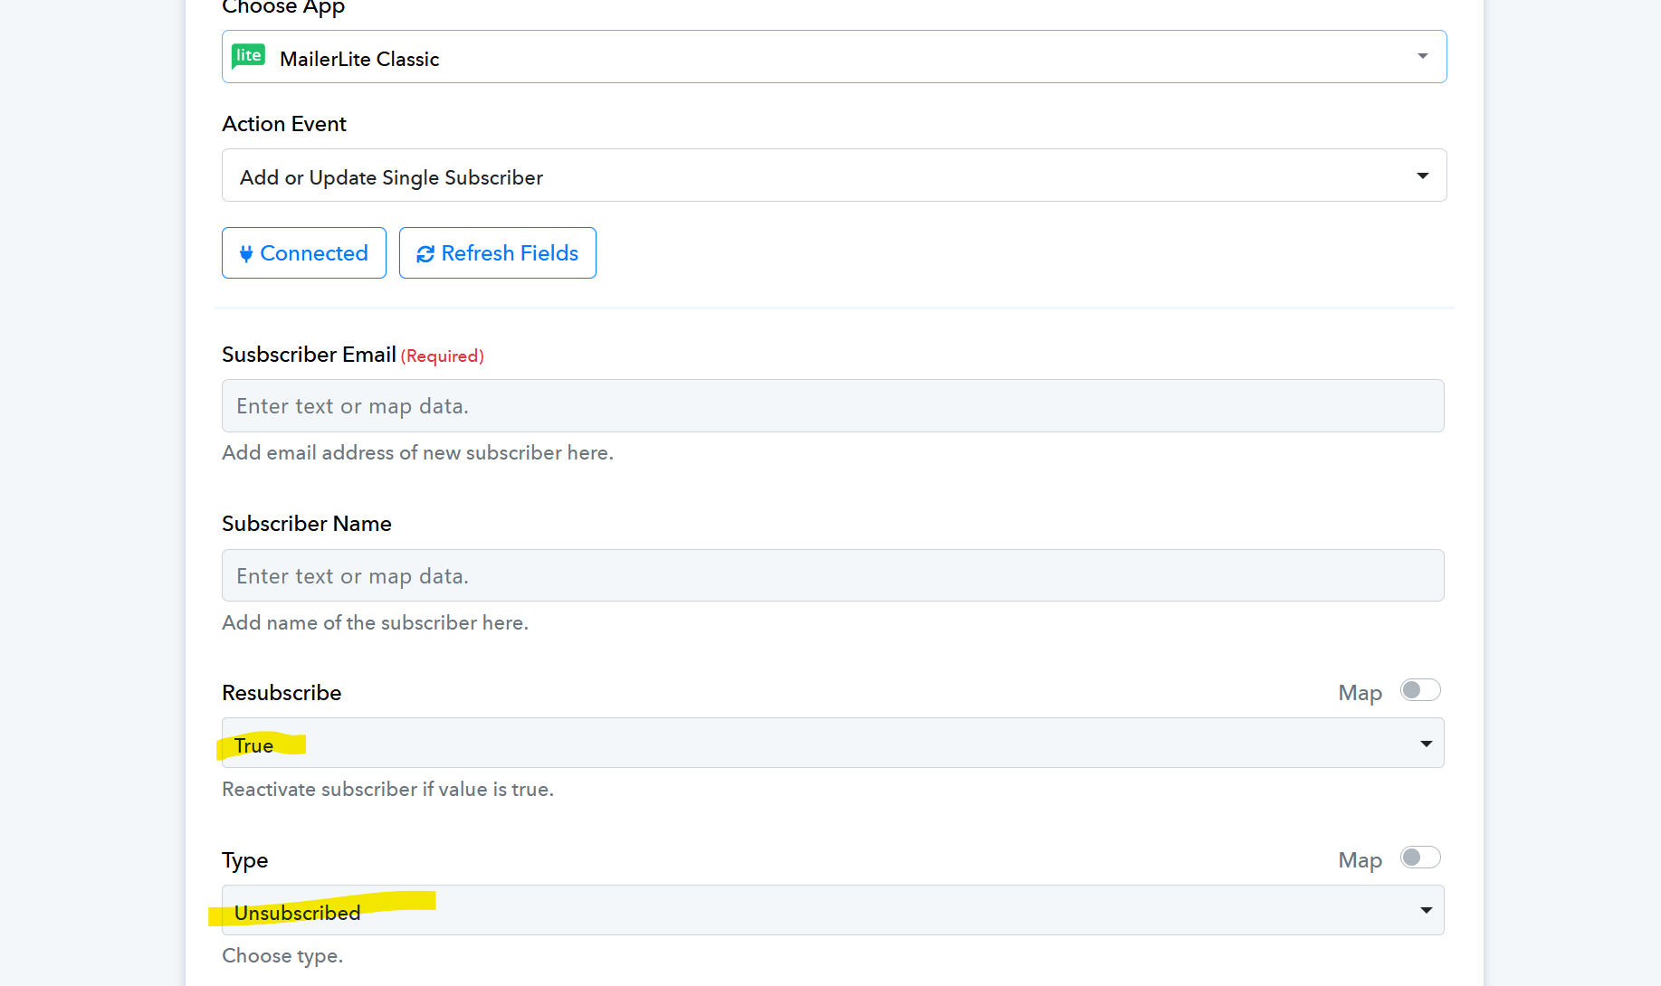Click the 'Action Event' label
Viewport: 1661px width, 986px height.
[284, 124]
